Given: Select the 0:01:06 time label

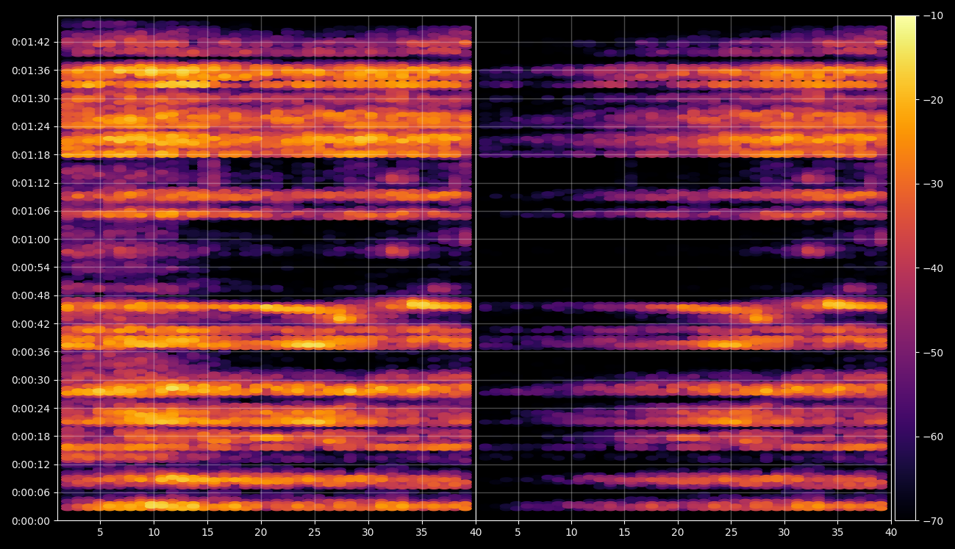Looking at the screenshot, I should 30,211.
